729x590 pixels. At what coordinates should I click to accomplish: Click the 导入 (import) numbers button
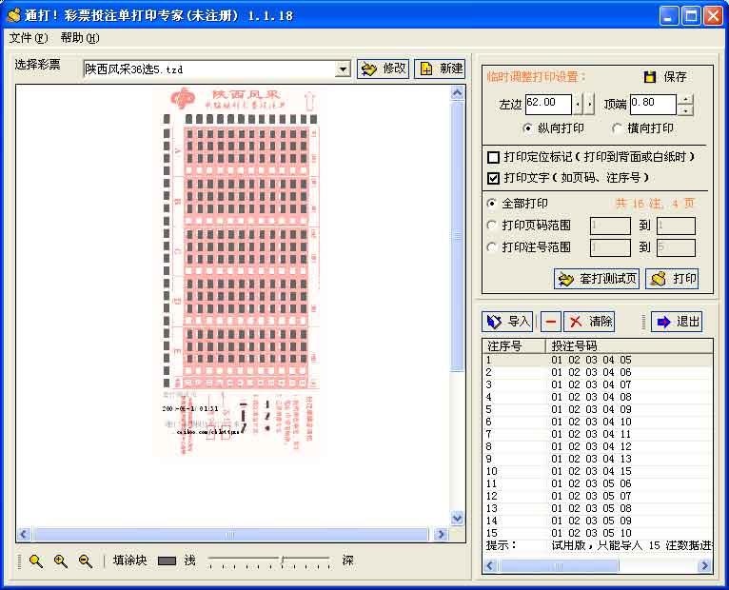click(507, 322)
